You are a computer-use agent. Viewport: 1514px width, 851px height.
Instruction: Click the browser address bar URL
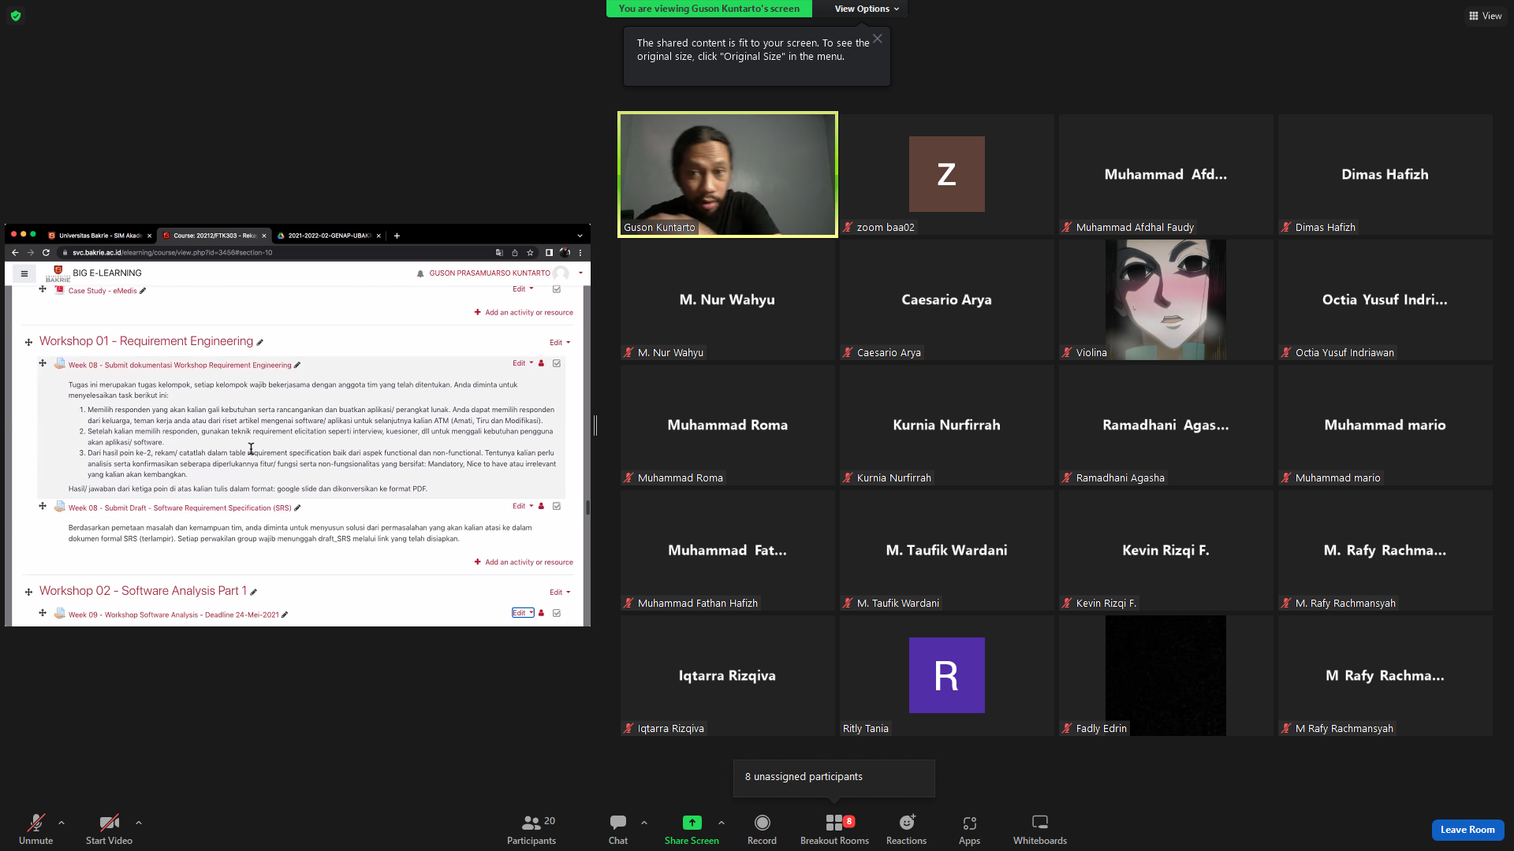pos(173,253)
